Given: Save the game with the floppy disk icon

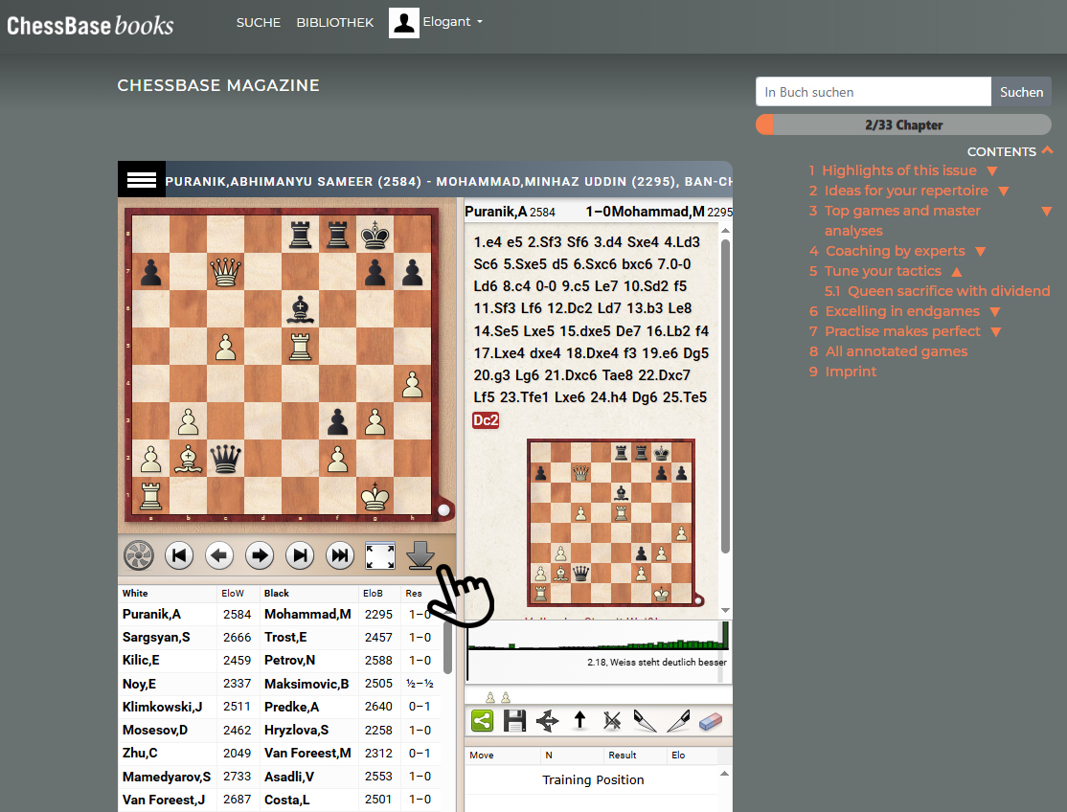Looking at the screenshot, I should coord(514,721).
